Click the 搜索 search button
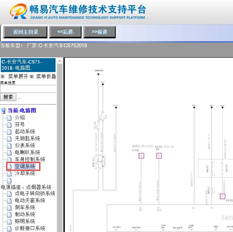The image size is (233, 232). (x=8, y=97)
